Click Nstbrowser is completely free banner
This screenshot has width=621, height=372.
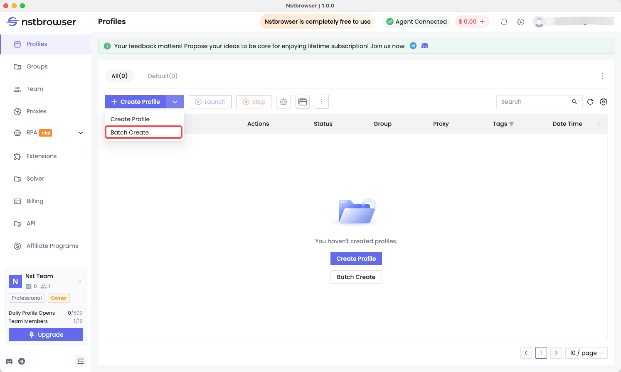click(318, 22)
